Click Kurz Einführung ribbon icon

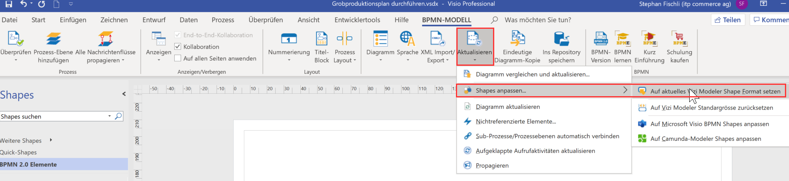(x=649, y=39)
